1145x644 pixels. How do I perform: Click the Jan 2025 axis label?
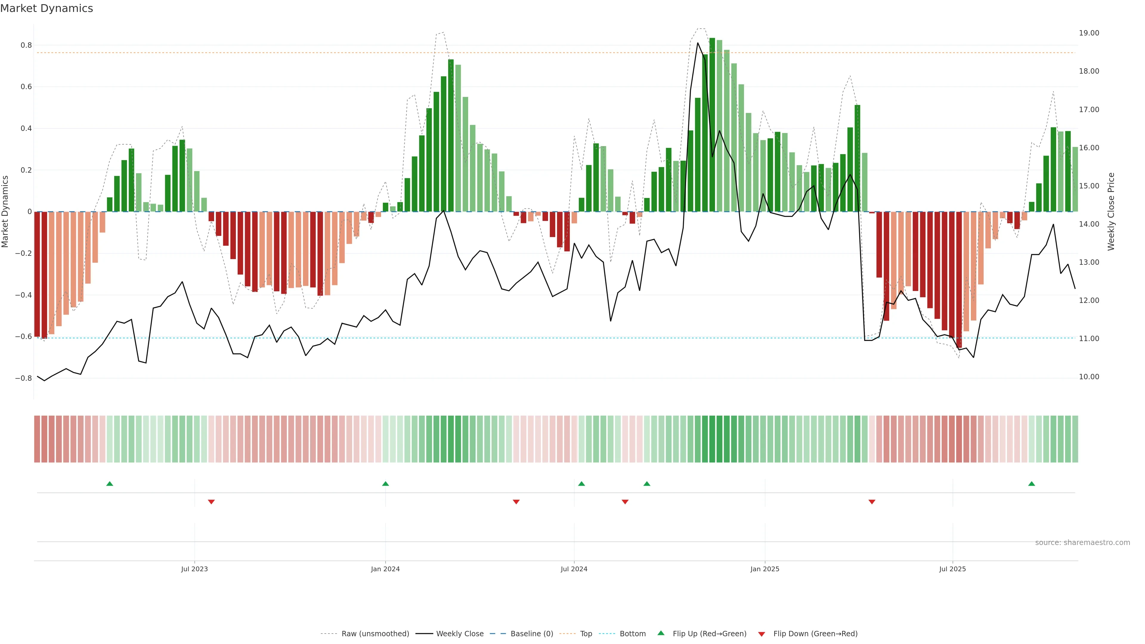click(765, 569)
